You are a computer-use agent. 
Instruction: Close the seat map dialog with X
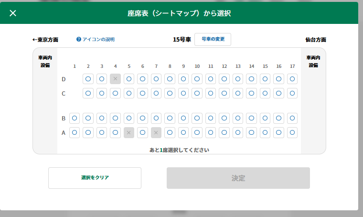(13, 13)
